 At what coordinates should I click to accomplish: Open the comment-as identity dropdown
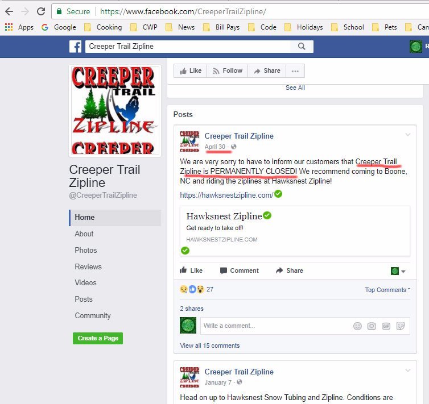pos(398,271)
